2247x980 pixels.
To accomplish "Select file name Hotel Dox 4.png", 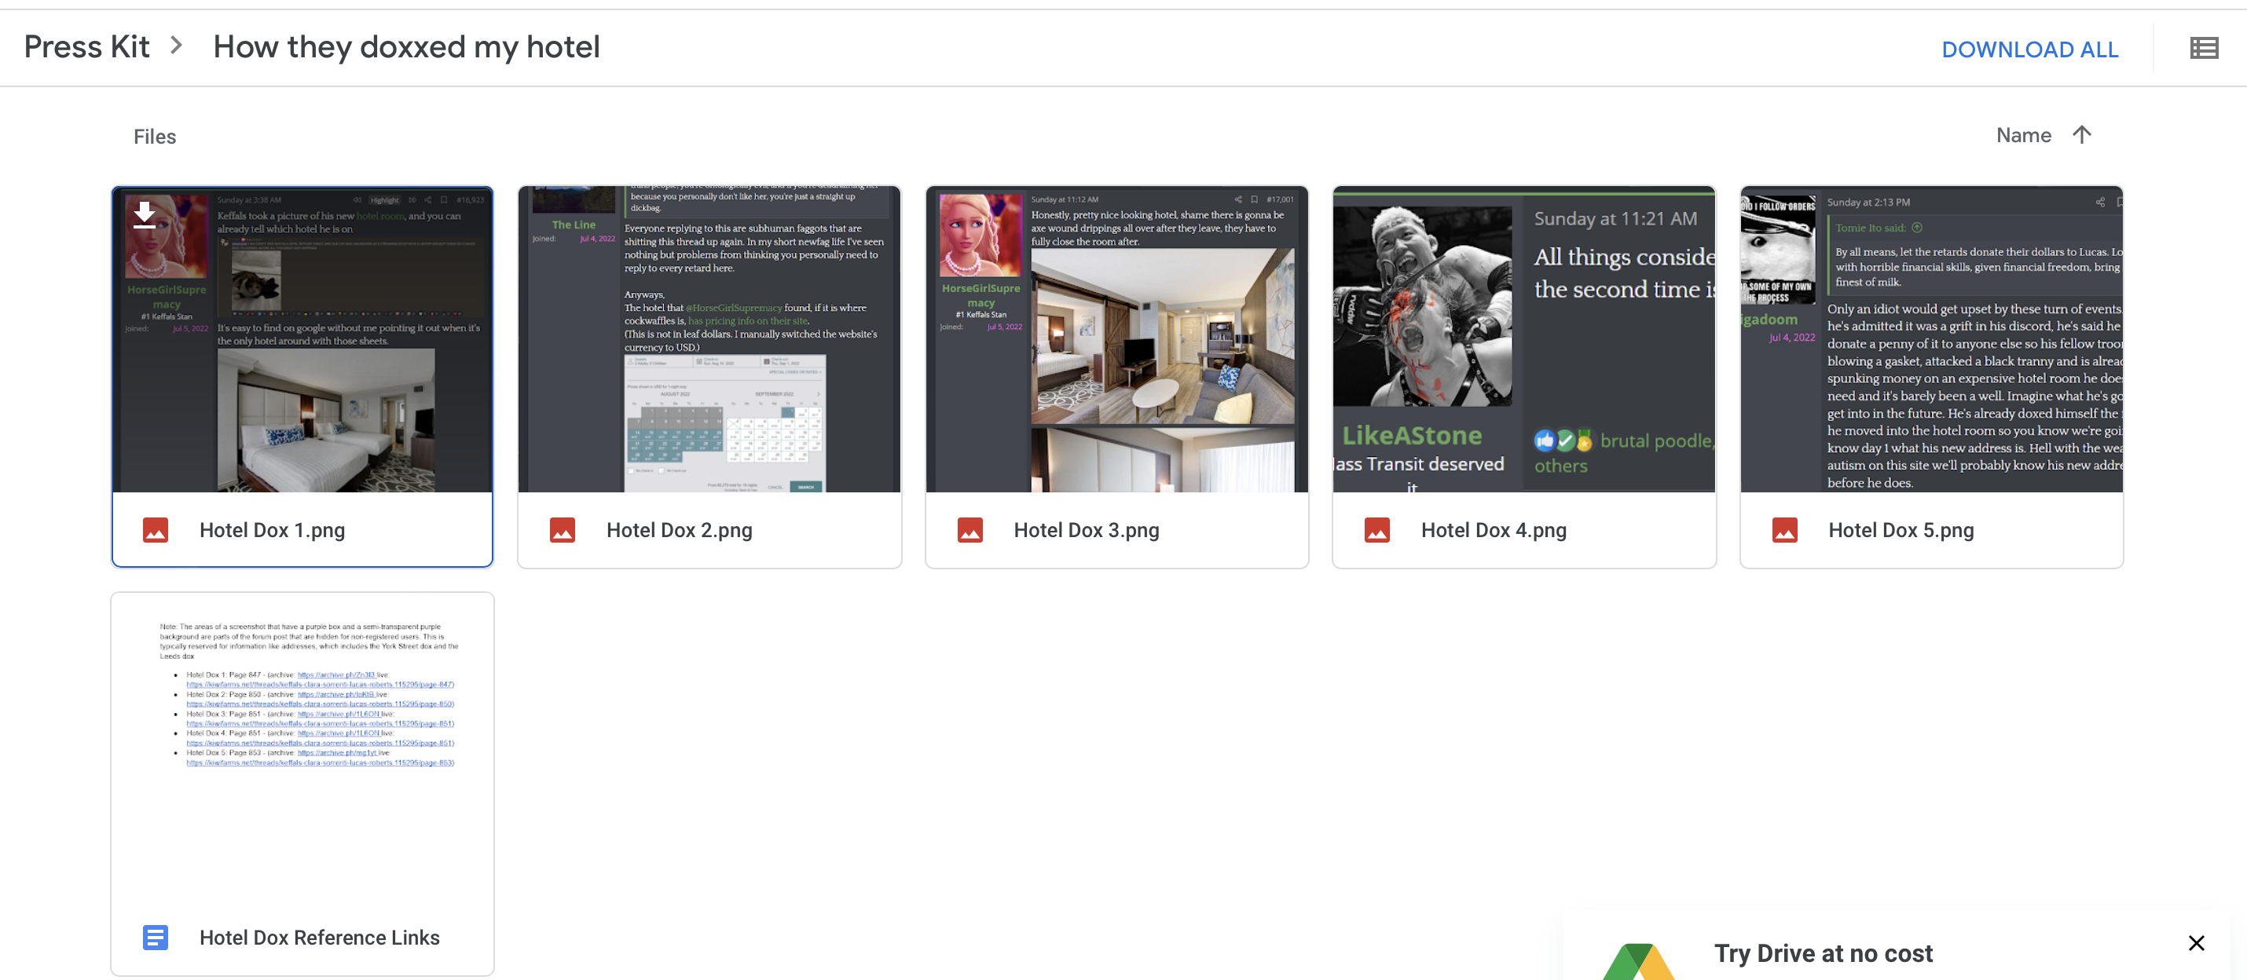I will 1494,530.
